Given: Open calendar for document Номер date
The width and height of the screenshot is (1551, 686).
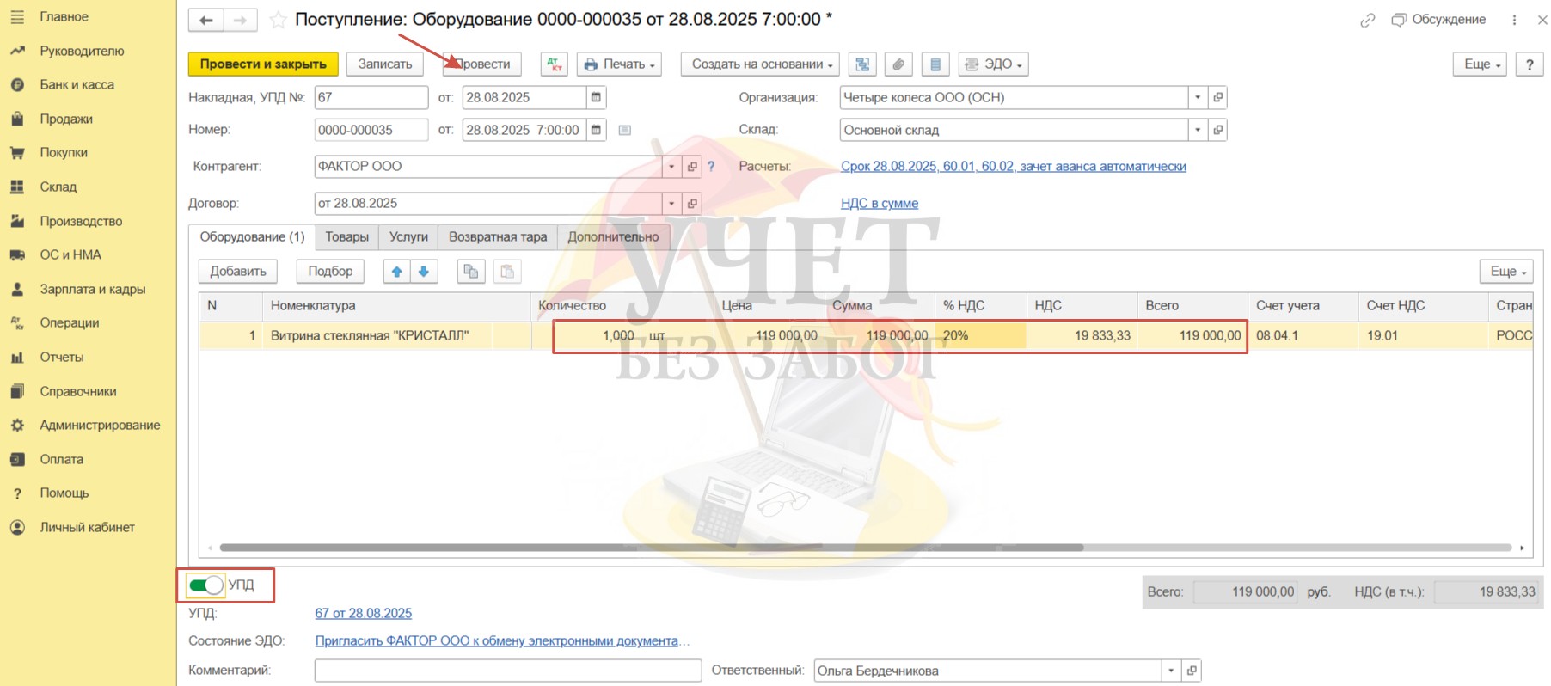Looking at the screenshot, I should tap(596, 130).
